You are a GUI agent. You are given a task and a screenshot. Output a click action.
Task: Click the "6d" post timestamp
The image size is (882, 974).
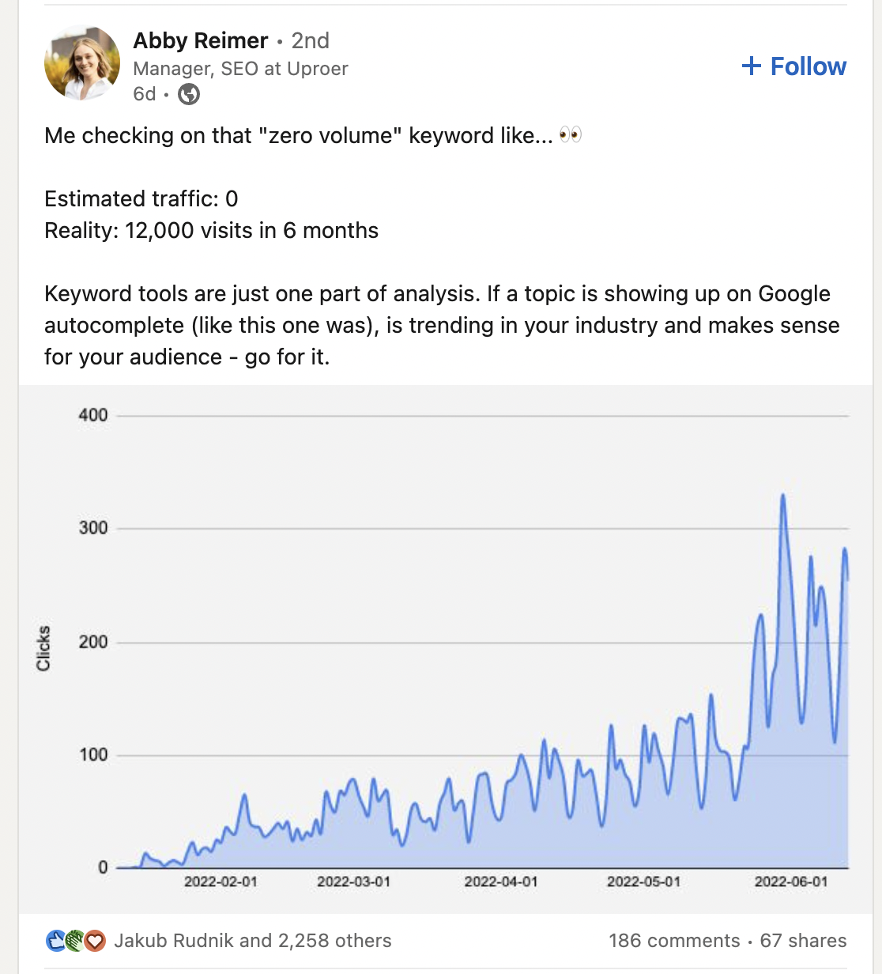pos(145,95)
